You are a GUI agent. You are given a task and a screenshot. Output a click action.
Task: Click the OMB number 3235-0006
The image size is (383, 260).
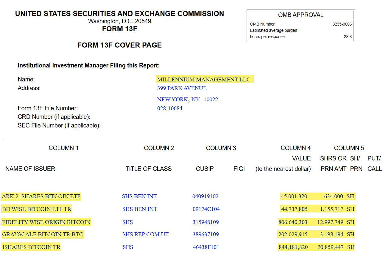click(x=342, y=24)
